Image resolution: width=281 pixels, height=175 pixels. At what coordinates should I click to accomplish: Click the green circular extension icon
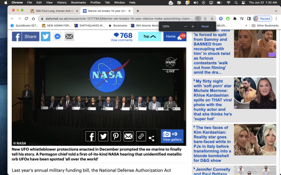228,18
